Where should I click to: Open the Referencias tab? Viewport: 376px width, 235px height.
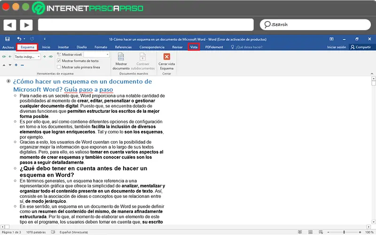point(123,47)
